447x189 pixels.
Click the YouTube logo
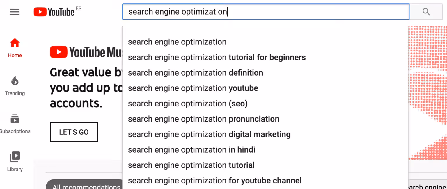point(54,12)
